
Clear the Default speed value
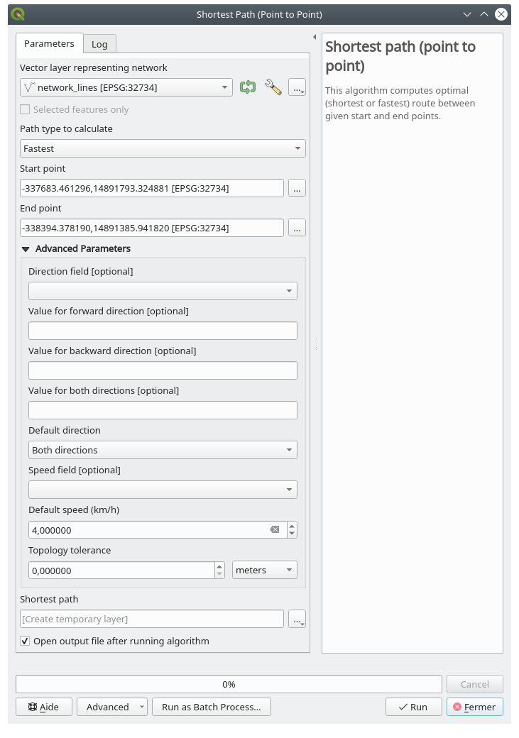coord(275,530)
